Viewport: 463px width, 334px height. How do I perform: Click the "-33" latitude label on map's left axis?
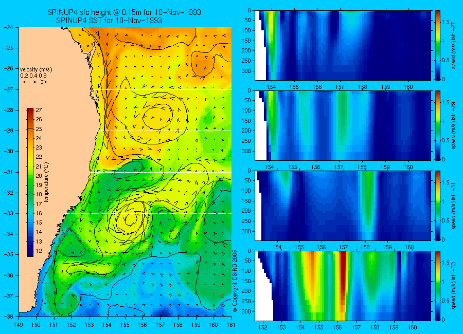pyautogui.click(x=9, y=213)
